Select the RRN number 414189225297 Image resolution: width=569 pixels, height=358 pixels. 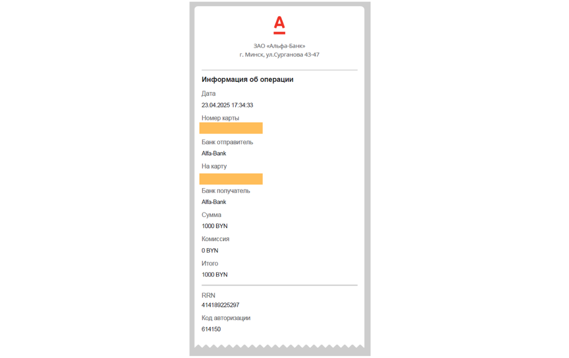pyautogui.click(x=220, y=305)
